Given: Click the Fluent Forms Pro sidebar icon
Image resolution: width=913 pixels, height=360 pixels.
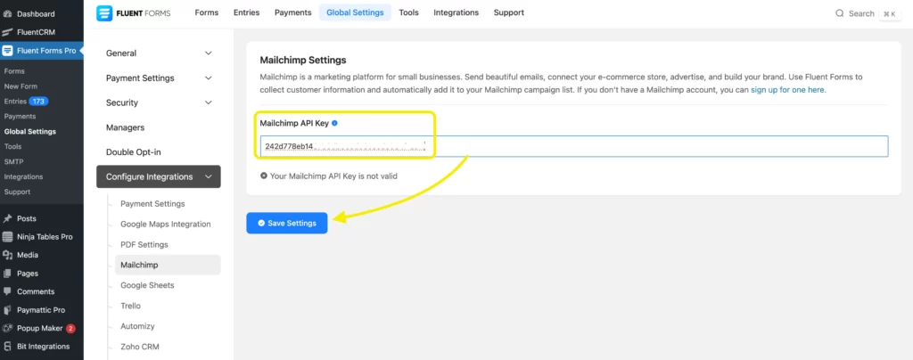Looking at the screenshot, I should click(x=7, y=51).
